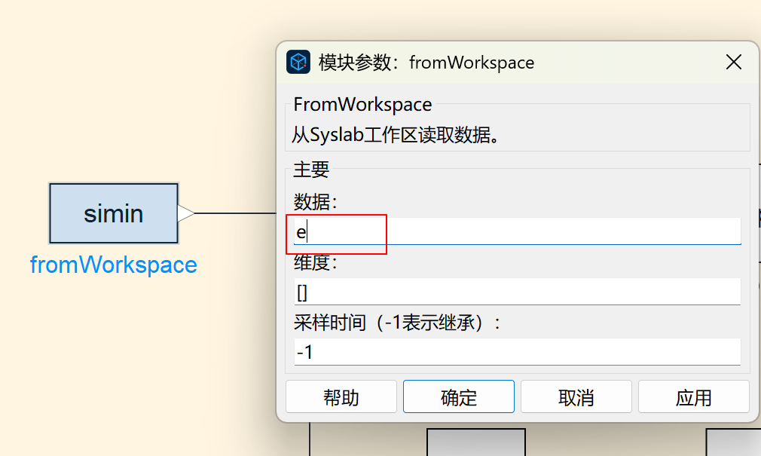This screenshot has width=761, height=456.
Task: Focus the 采样时间 input field
Action: (517, 352)
